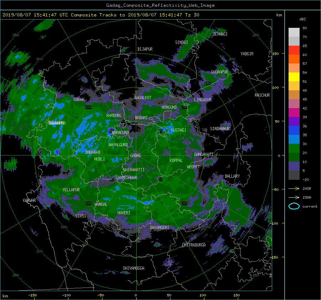Click the 'NAVALGUND' city label
The image size is (321, 300).
pyautogui.click(x=118, y=145)
